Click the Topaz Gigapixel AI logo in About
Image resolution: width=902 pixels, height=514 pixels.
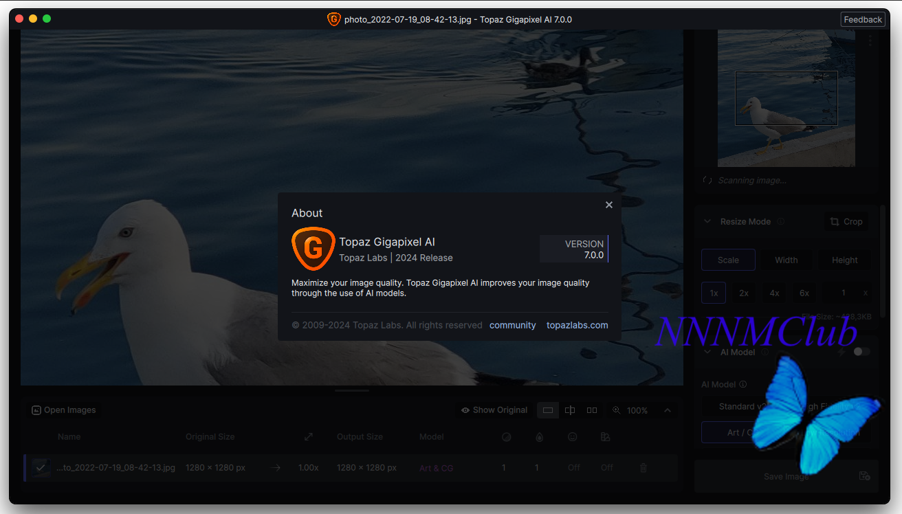[313, 249]
